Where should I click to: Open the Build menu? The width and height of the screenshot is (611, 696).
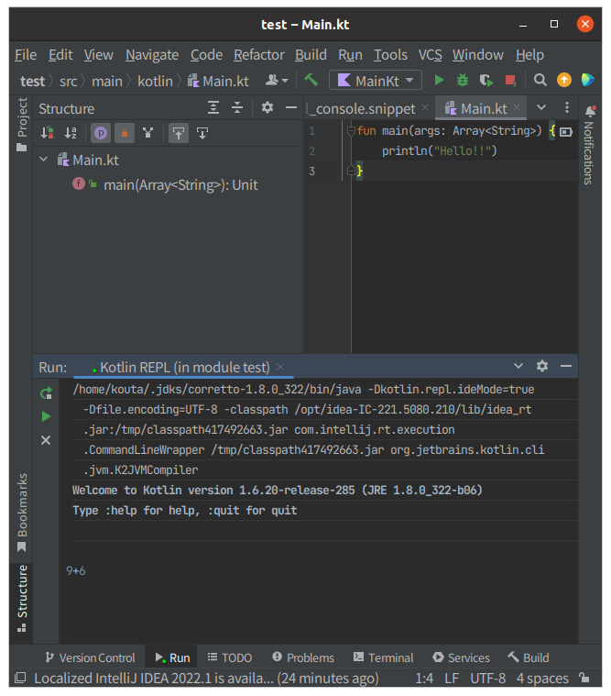coord(311,55)
